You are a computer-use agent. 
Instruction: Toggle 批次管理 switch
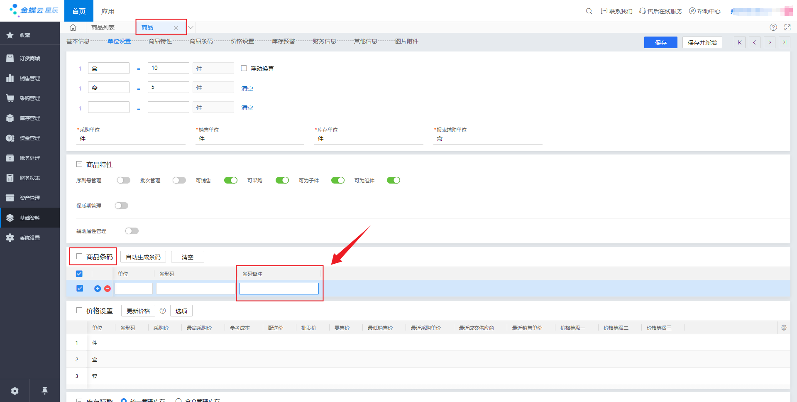pyautogui.click(x=179, y=180)
